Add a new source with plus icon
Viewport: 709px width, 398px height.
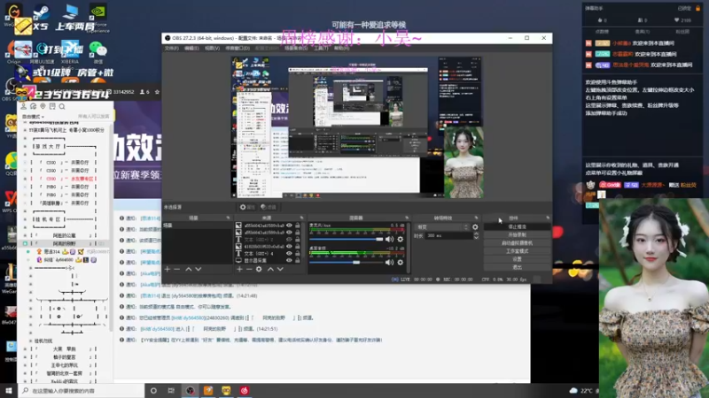[239, 269]
